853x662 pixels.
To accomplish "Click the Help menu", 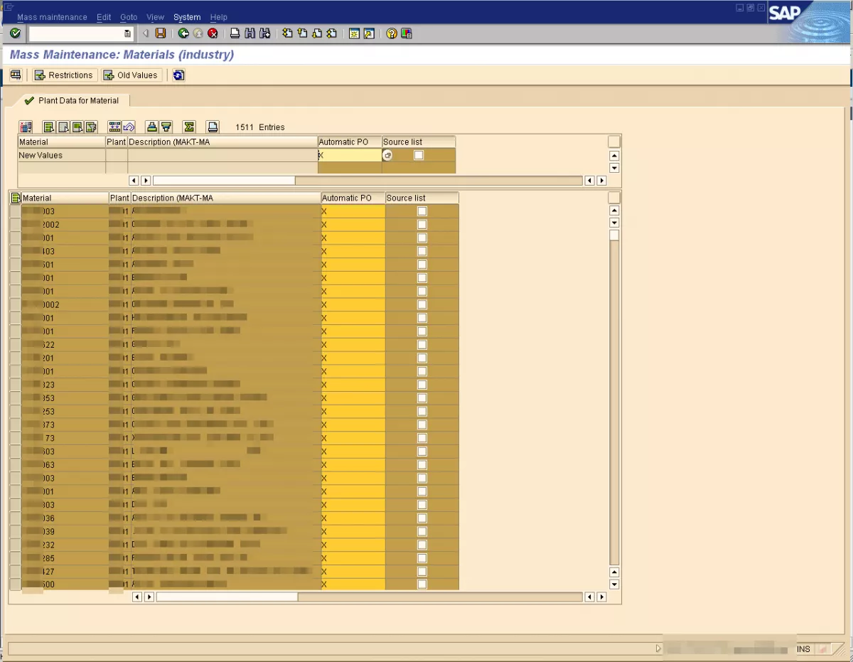I will pyautogui.click(x=219, y=17).
